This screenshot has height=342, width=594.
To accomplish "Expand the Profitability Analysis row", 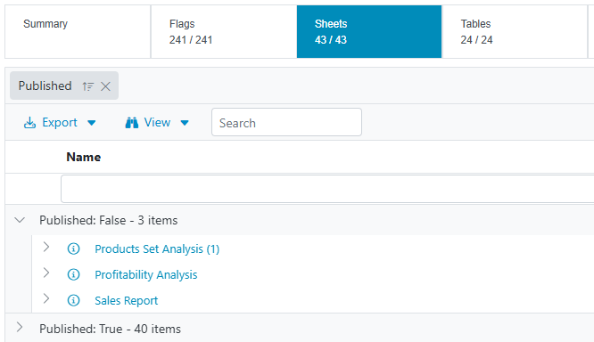I will click(46, 273).
